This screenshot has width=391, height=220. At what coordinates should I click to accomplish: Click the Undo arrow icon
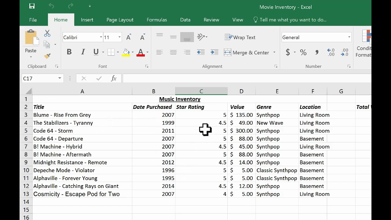[51, 6]
